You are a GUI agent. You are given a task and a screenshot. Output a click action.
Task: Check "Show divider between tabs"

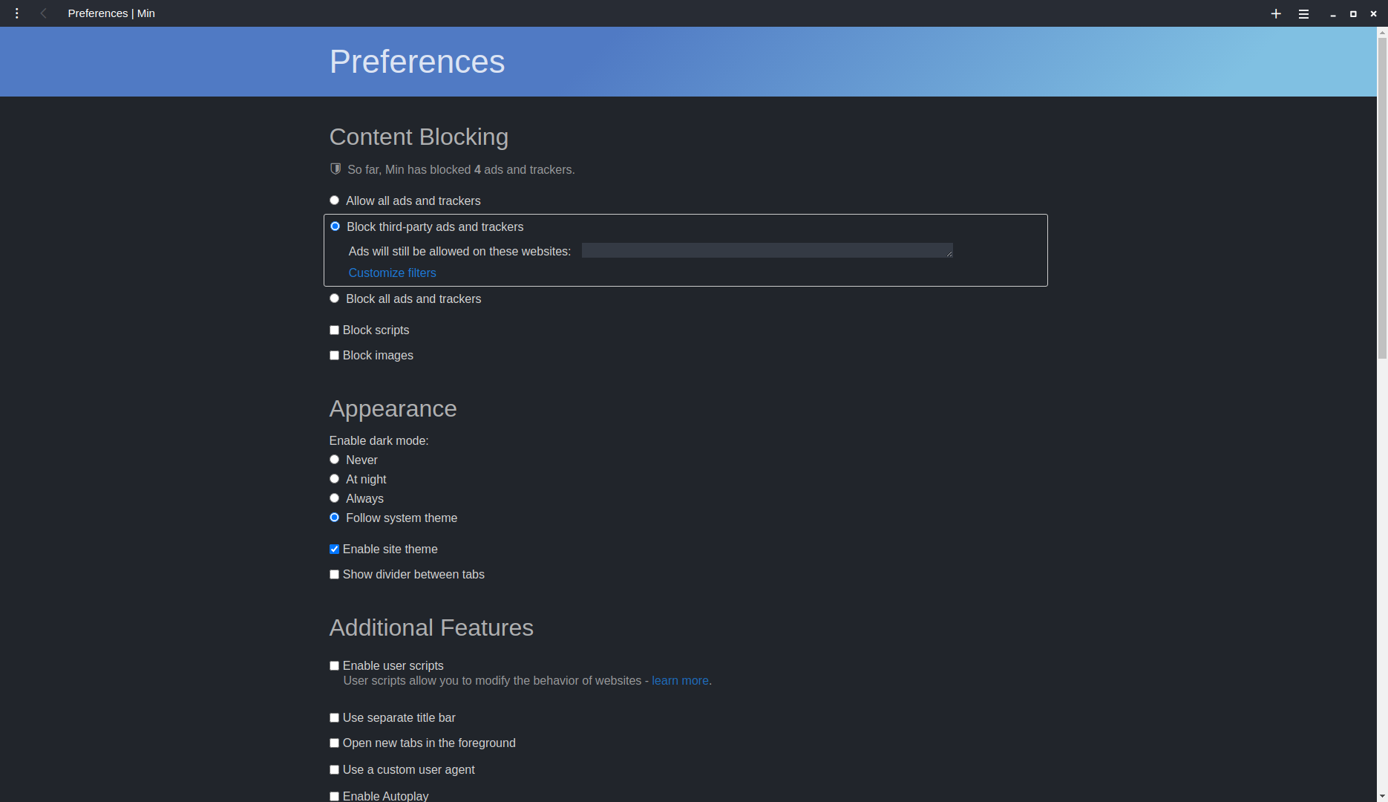(334, 574)
